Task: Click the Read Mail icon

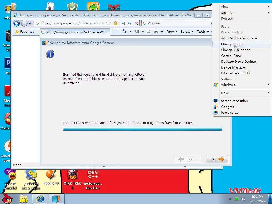Action: pyautogui.click(x=148, y=31)
